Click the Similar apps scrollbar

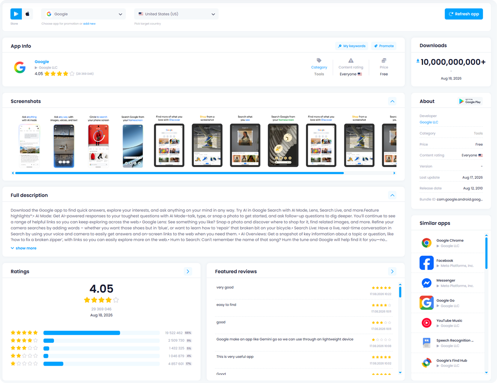486,253
